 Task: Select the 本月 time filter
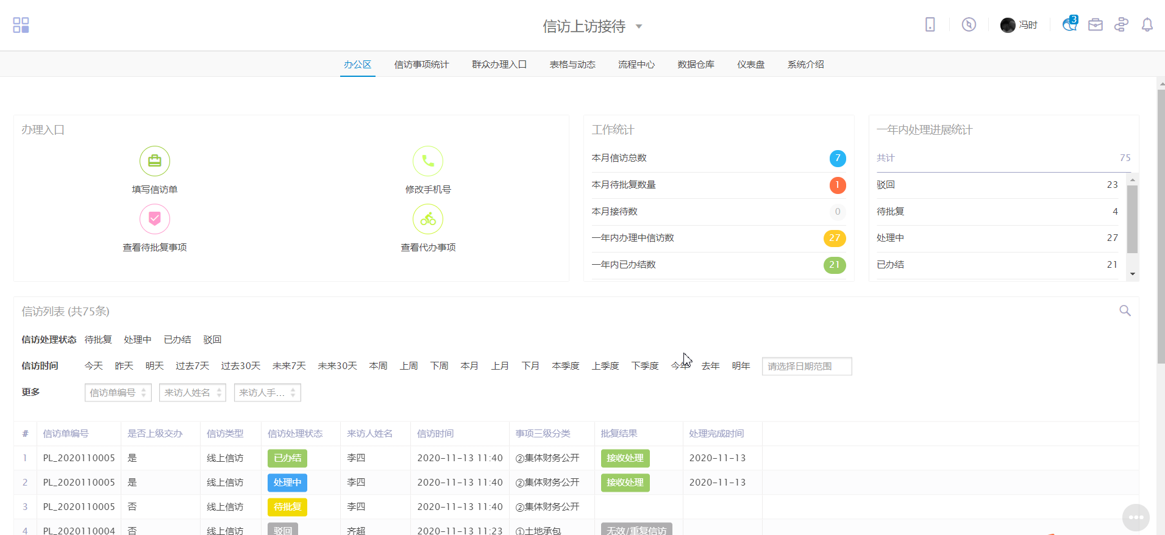(x=469, y=366)
